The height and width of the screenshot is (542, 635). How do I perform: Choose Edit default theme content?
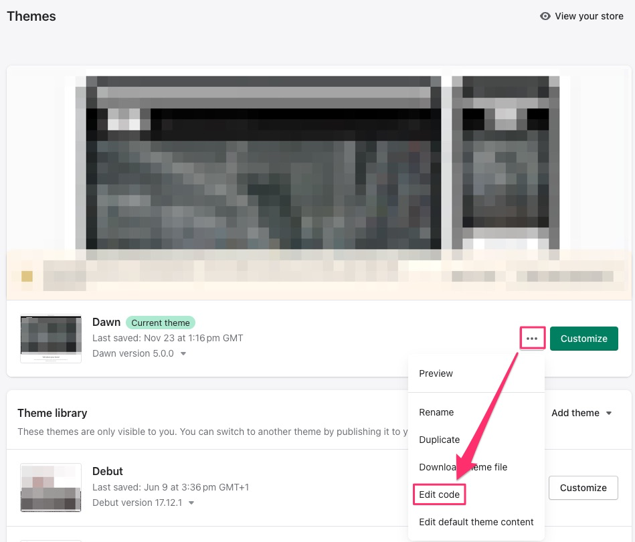[x=476, y=522]
